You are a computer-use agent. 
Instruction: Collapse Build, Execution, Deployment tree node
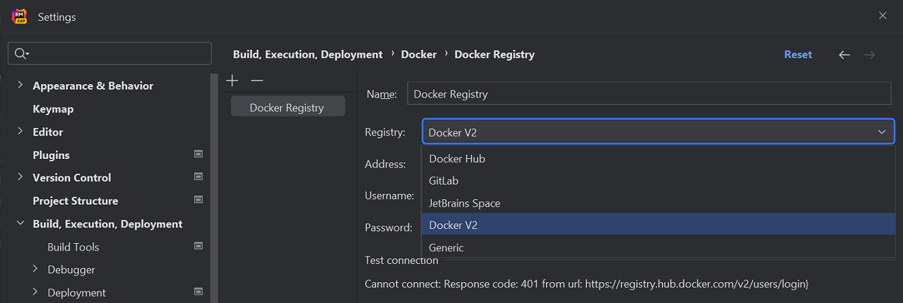click(x=20, y=224)
